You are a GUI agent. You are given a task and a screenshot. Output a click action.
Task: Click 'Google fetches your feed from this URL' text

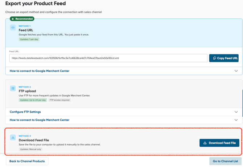click(x=54, y=35)
